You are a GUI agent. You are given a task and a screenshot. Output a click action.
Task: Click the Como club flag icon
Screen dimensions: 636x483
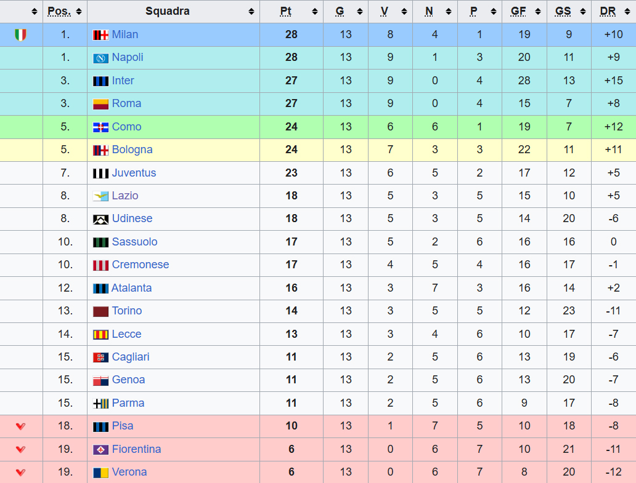[x=100, y=127]
